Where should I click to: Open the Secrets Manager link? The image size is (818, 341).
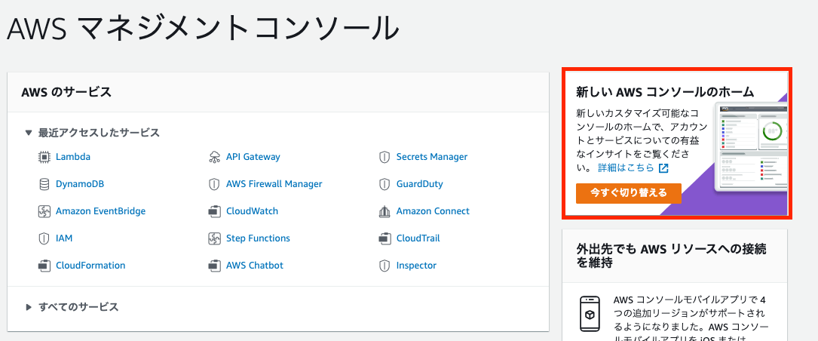[x=432, y=157]
